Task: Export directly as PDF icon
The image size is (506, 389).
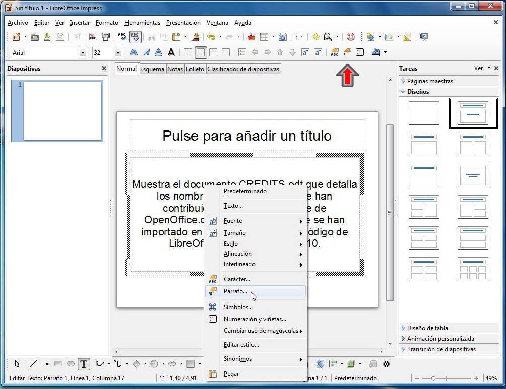Action: tap(93, 37)
